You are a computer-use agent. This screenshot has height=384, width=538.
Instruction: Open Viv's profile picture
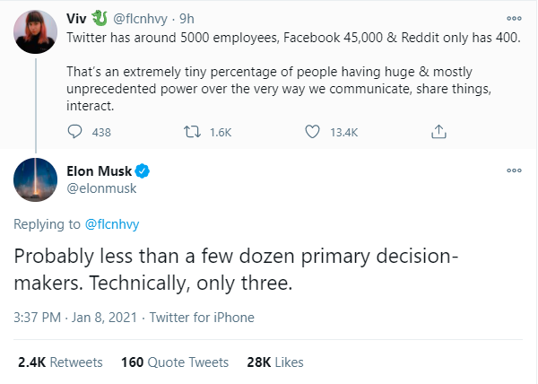(31, 32)
